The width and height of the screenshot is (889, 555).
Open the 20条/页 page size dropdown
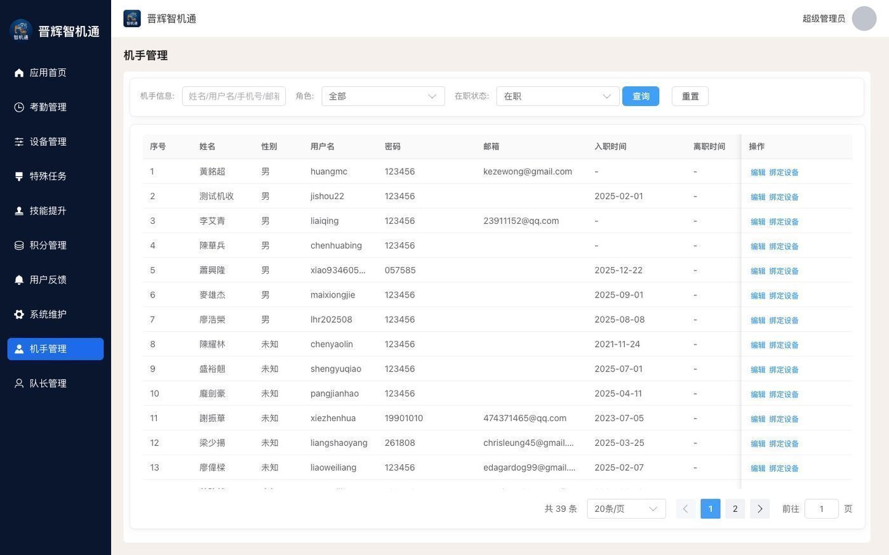626,509
